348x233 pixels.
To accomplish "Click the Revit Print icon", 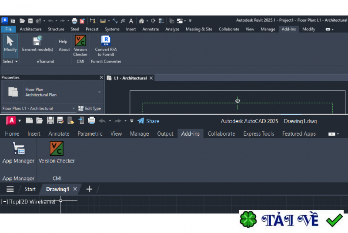I will 74,21.
